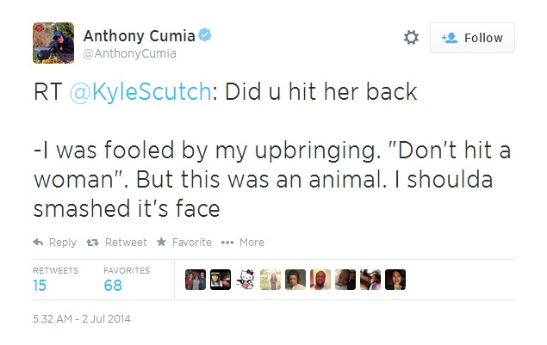Screen dimensions: 547x345
Task: Click the FAVORITES label
Action: pos(127,270)
